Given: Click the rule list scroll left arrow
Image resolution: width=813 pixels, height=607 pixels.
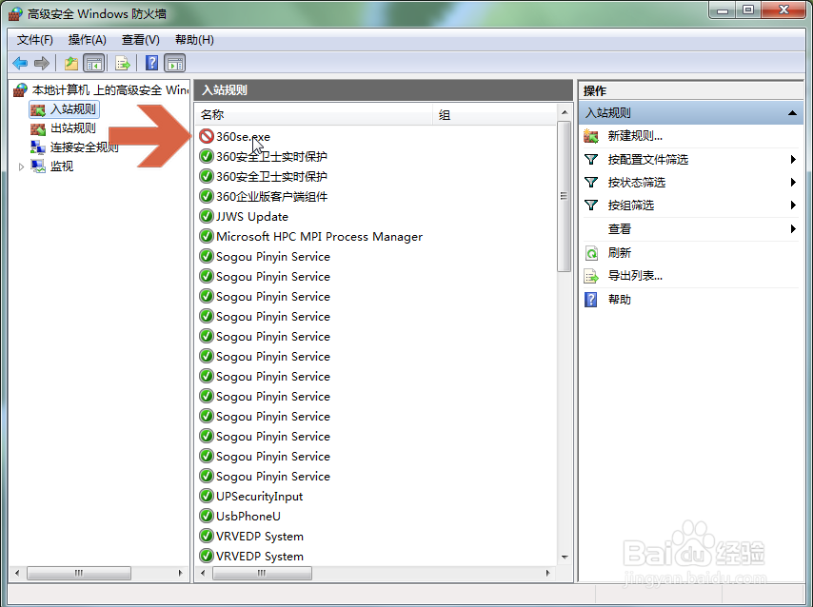Looking at the screenshot, I should point(203,573).
